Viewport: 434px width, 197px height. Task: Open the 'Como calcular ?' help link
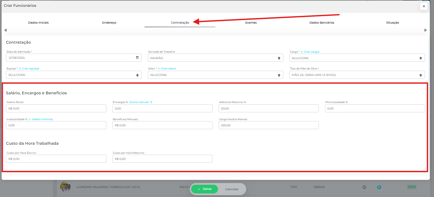click(141, 102)
